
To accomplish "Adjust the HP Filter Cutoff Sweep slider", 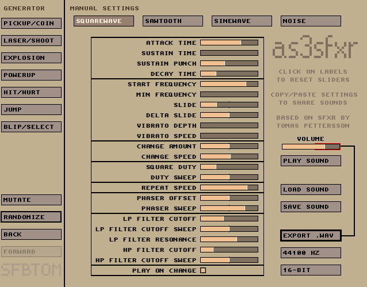I will tap(230, 260).
